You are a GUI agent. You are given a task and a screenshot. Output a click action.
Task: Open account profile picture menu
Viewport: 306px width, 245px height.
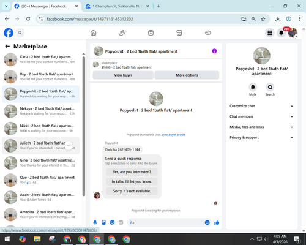click(x=293, y=32)
